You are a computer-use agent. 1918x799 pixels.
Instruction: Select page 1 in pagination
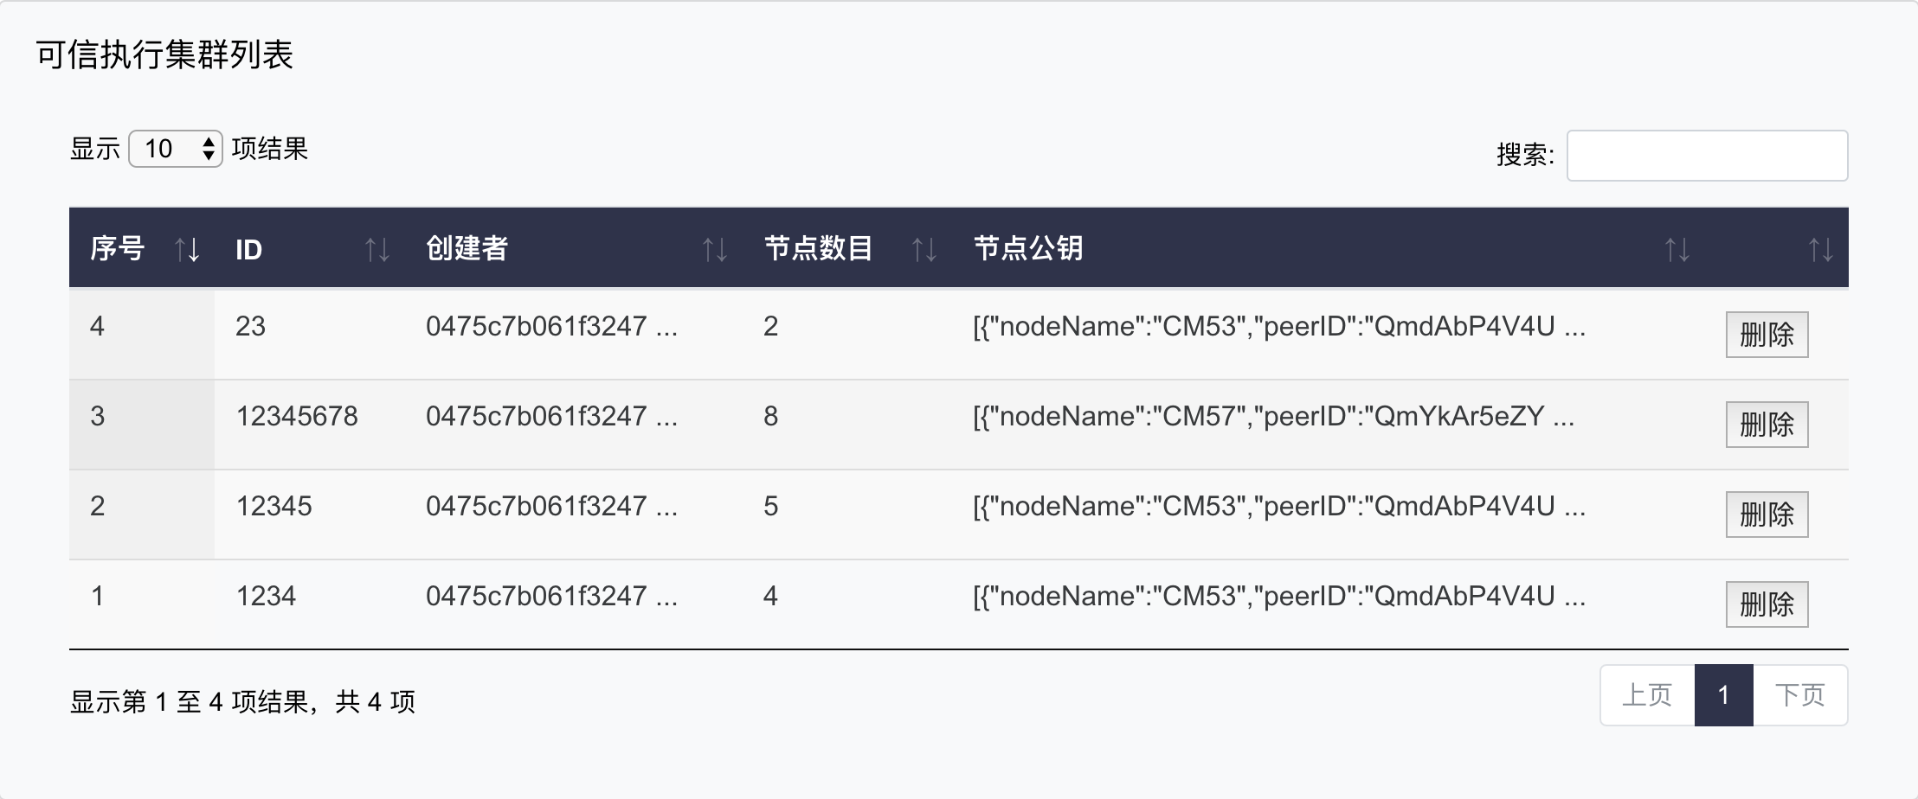click(x=1723, y=695)
